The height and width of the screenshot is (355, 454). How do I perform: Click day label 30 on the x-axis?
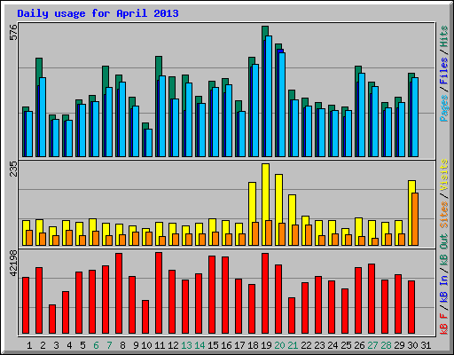(x=412, y=345)
